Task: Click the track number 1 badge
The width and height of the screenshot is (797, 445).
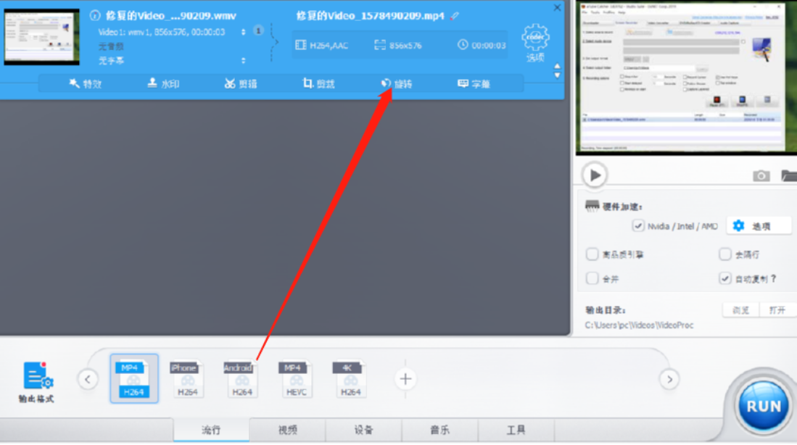Action: pyautogui.click(x=258, y=31)
